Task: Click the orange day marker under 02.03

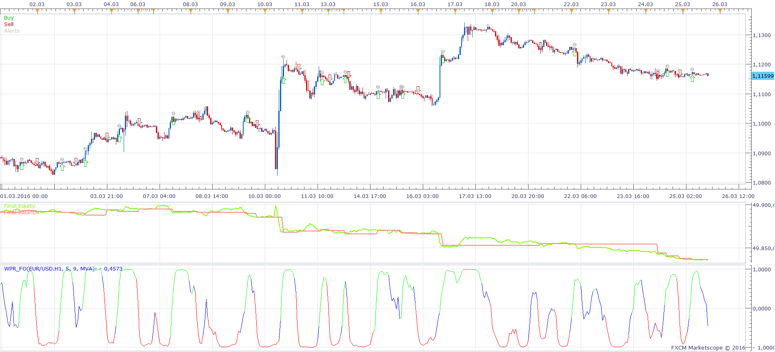Action: [37, 11]
